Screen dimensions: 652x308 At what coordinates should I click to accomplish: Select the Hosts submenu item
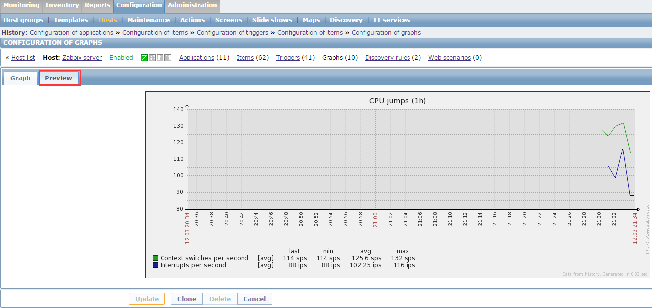click(108, 20)
